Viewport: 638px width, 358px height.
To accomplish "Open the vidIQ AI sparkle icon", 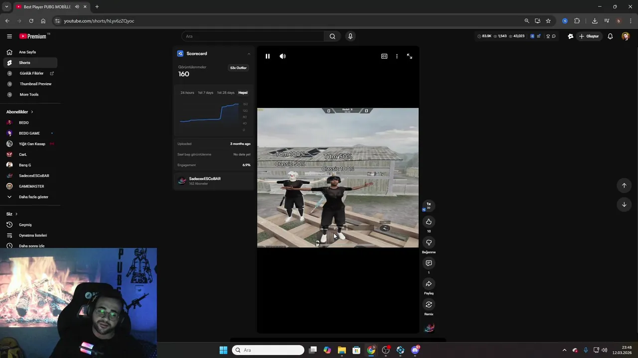I will tap(571, 36).
